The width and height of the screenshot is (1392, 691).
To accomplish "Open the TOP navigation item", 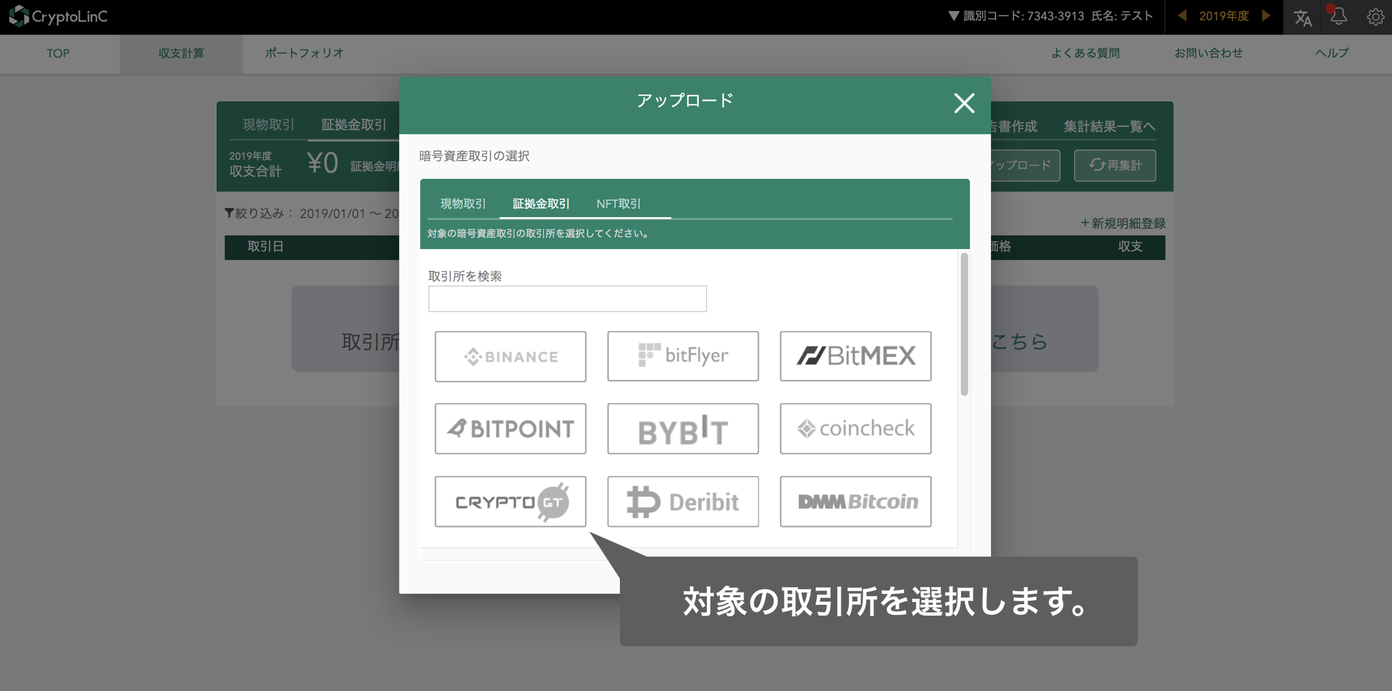I will (x=58, y=53).
